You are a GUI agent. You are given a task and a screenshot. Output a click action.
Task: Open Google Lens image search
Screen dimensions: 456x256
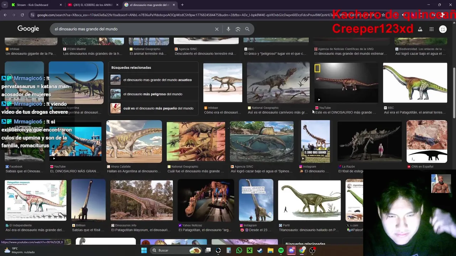tap(238, 29)
